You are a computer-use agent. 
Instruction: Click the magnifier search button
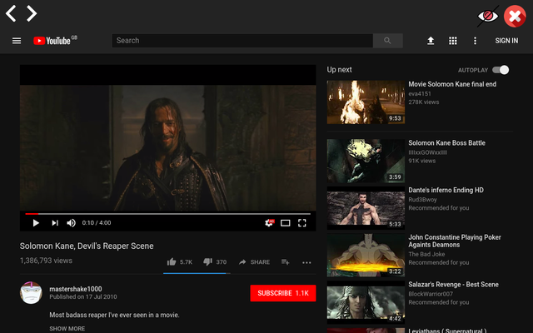pyautogui.click(x=387, y=41)
